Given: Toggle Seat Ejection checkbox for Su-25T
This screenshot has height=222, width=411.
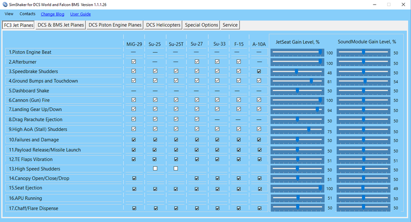Looking at the screenshot, I should coord(175,189).
